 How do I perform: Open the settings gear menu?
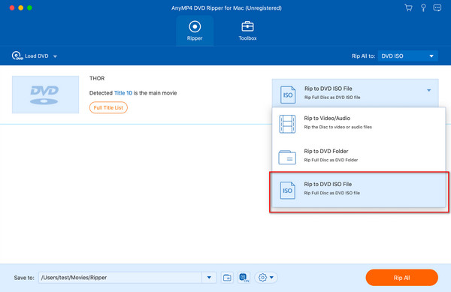pyautogui.click(x=266, y=278)
